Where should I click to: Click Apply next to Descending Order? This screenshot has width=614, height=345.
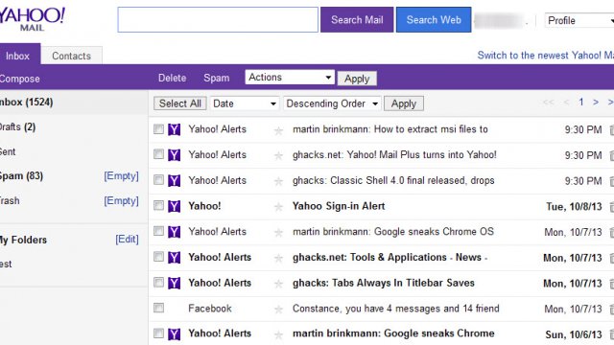click(x=403, y=103)
